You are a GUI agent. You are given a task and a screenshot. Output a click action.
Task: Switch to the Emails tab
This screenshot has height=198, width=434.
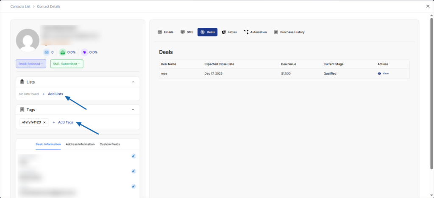click(165, 32)
